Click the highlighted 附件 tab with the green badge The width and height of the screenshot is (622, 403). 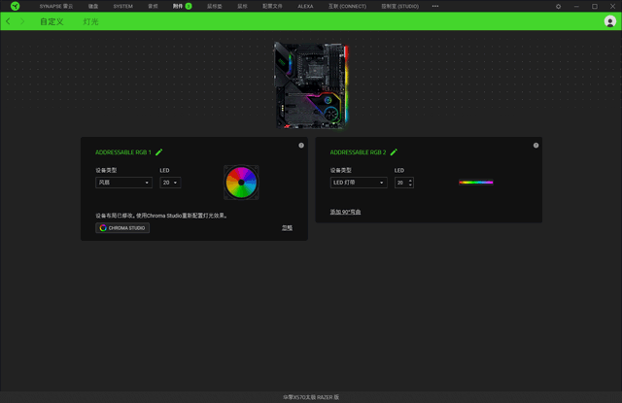click(182, 7)
